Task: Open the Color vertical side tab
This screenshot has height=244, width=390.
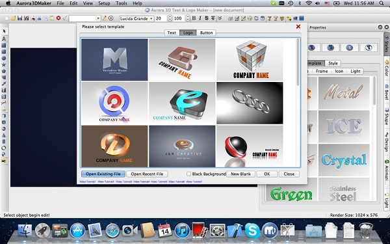Action: (x=387, y=67)
